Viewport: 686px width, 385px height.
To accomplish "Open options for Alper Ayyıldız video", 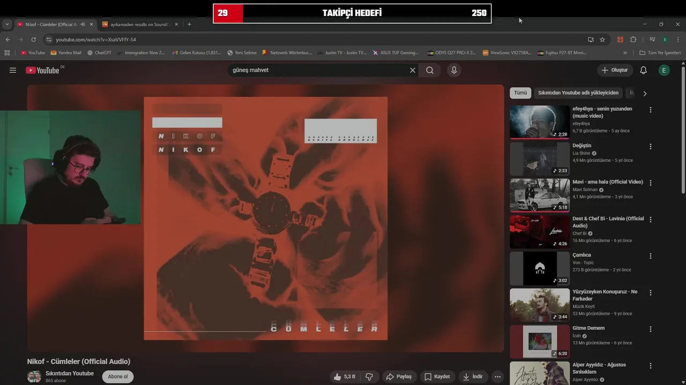I will coord(651,366).
